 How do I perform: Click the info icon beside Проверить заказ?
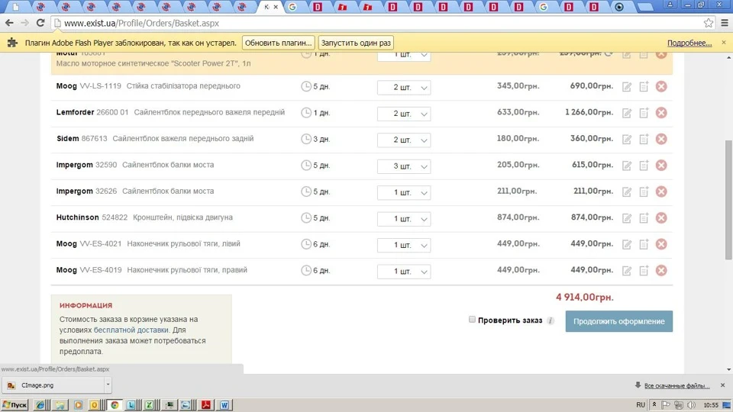point(551,320)
